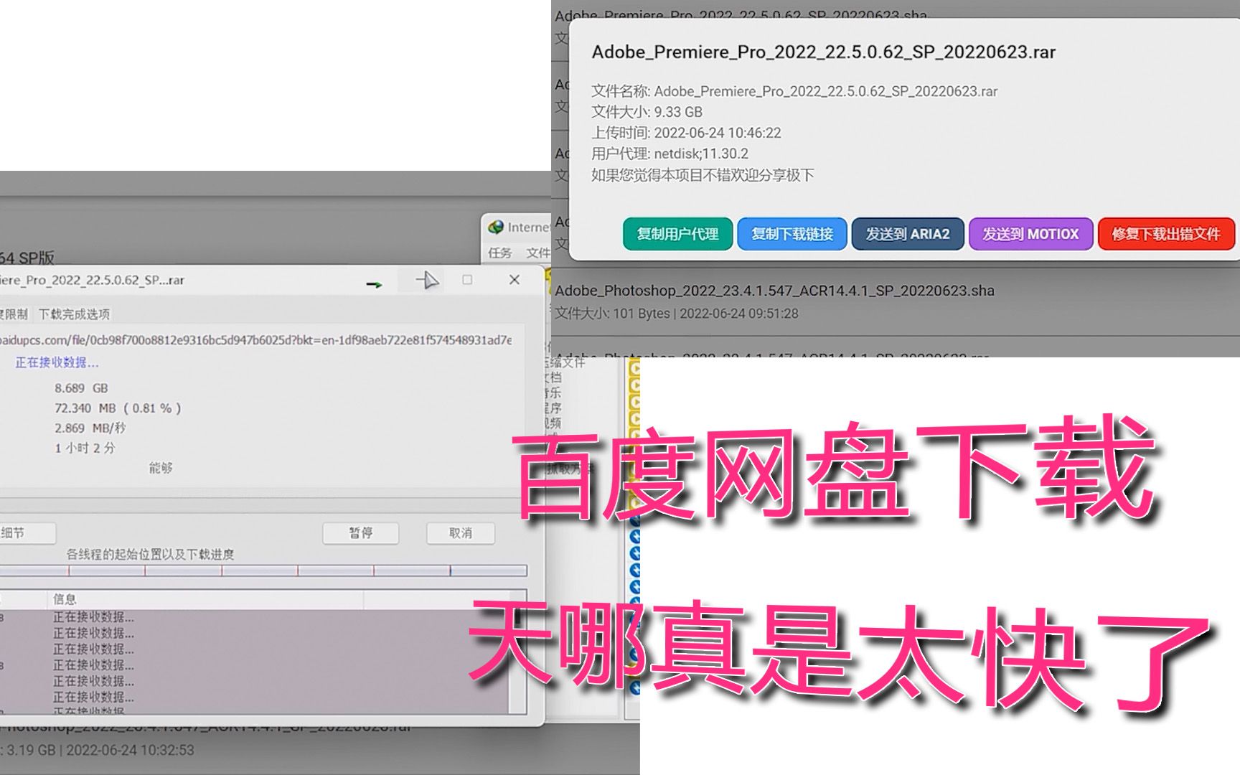The image size is (1240, 775).
Task: Click the 3.19 GB file info at bottom
Action: click(97, 750)
